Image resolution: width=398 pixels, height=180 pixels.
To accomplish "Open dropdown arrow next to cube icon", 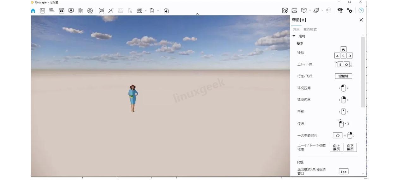I will (x=310, y=10).
